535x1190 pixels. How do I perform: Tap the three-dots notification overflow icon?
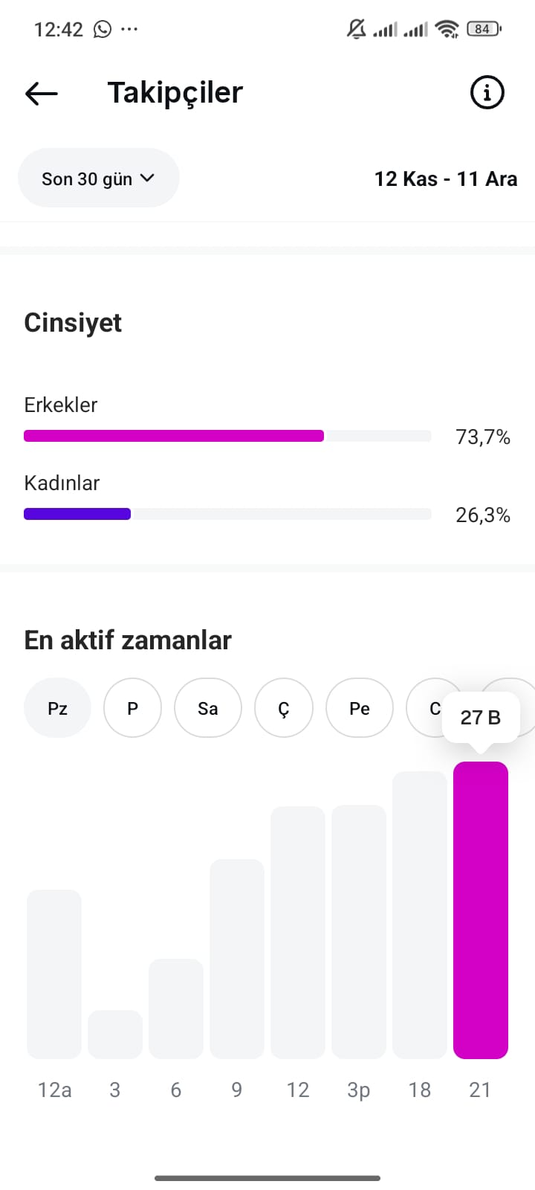pyautogui.click(x=129, y=29)
